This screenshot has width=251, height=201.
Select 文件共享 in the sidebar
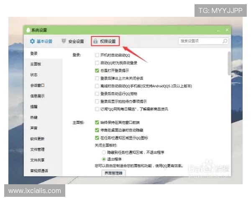point(38,160)
